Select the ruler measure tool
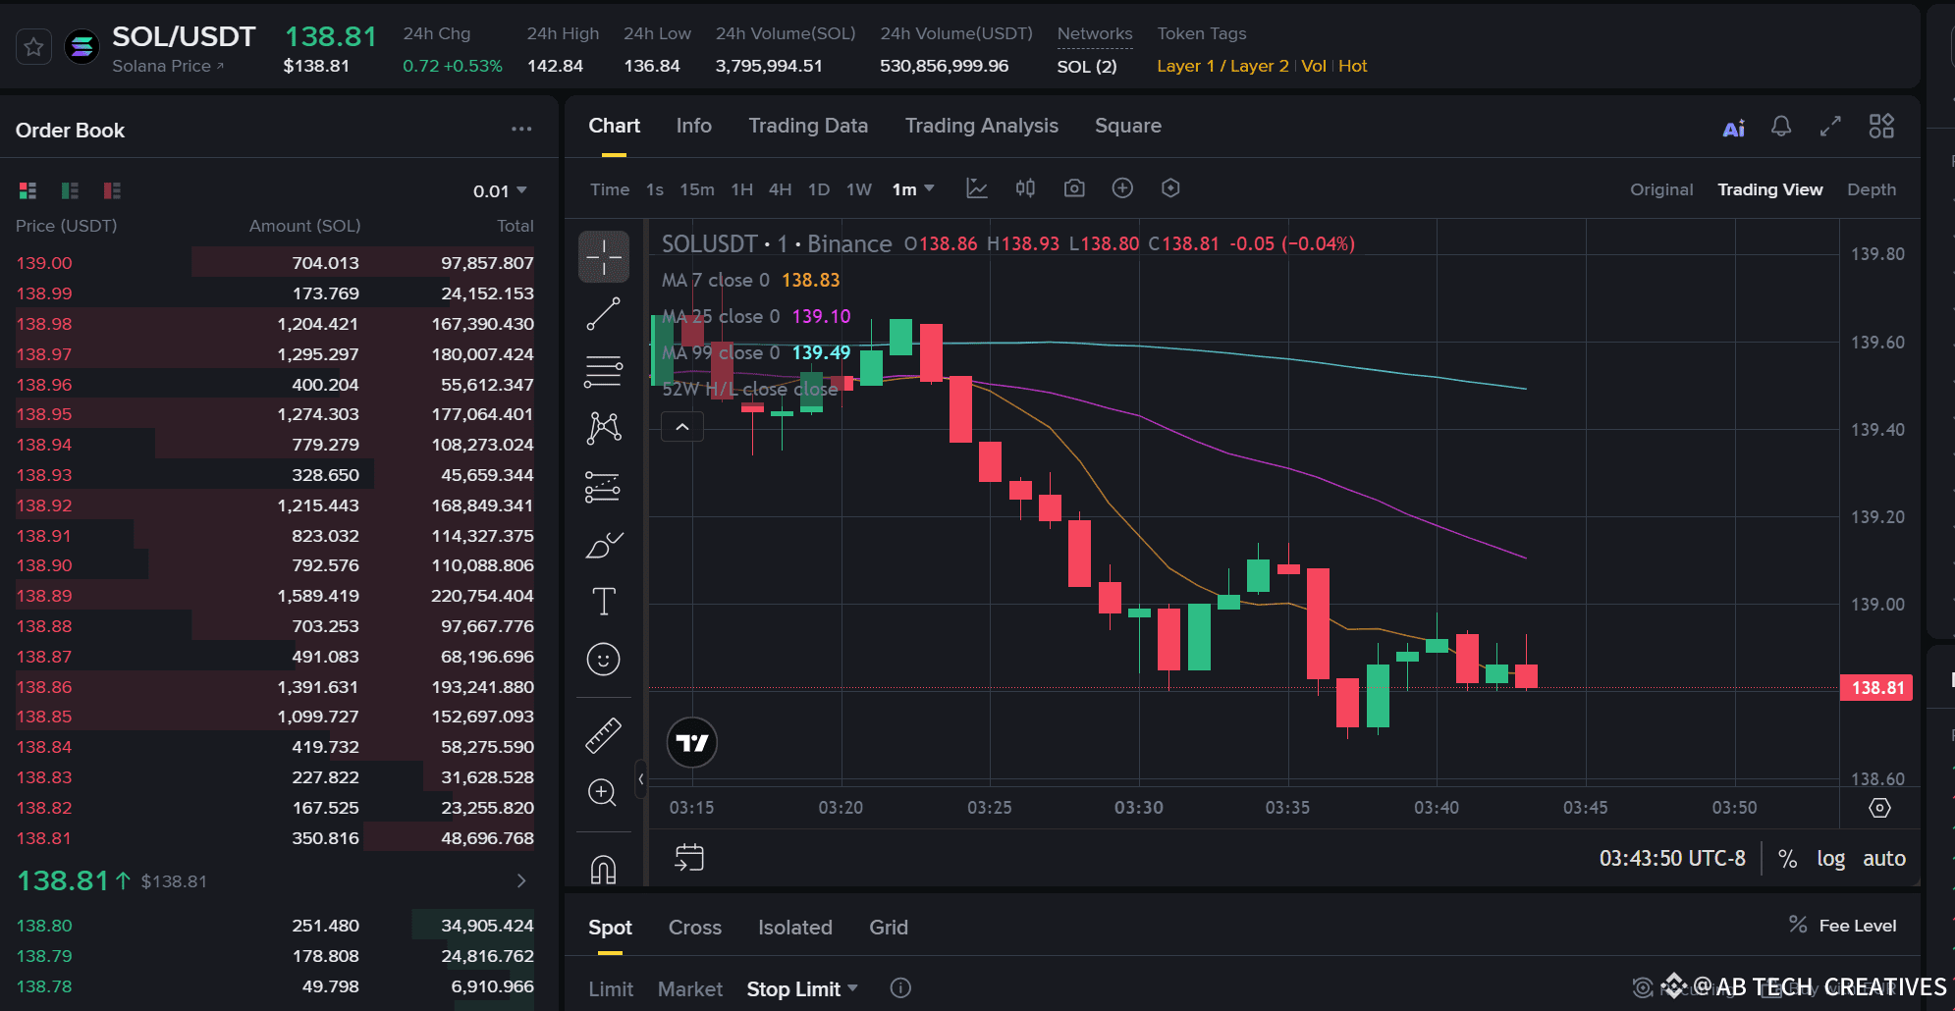This screenshot has height=1011, width=1955. click(x=604, y=735)
